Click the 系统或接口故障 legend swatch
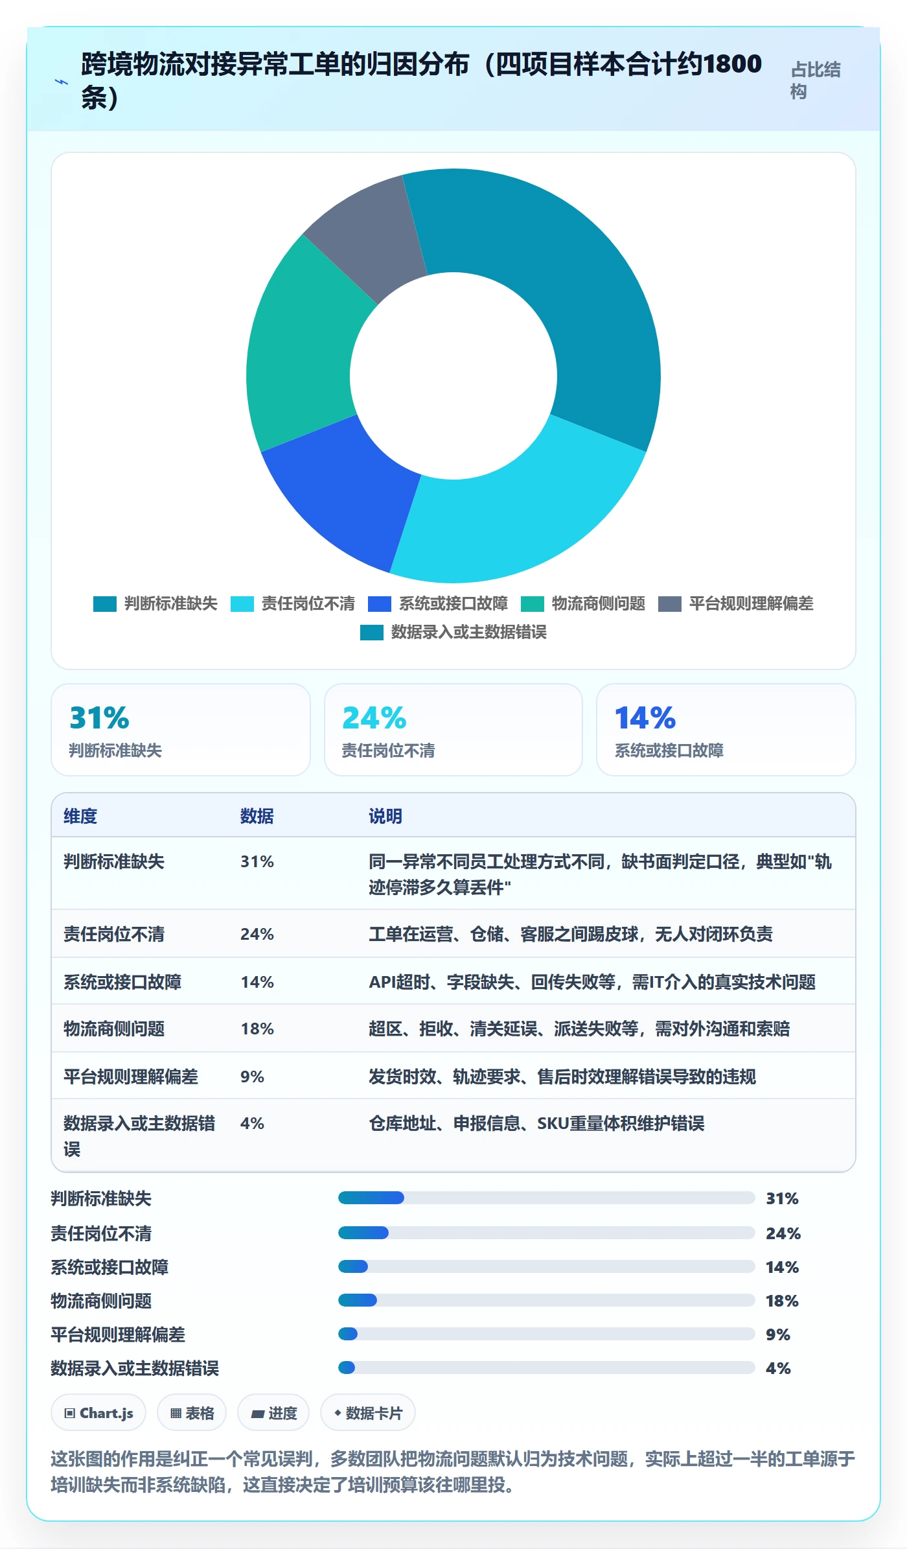907x1549 pixels. pyautogui.click(x=380, y=604)
